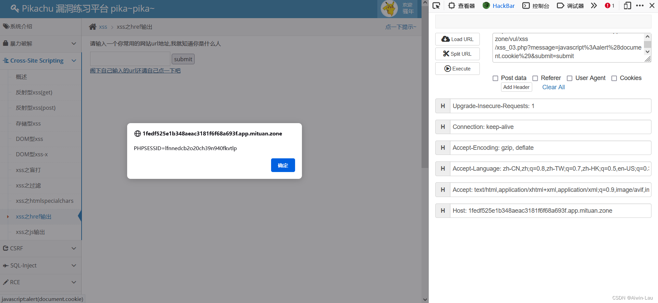Click the Load URL cloud icon
Viewport: 658px width, 303px height.
click(446, 39)
